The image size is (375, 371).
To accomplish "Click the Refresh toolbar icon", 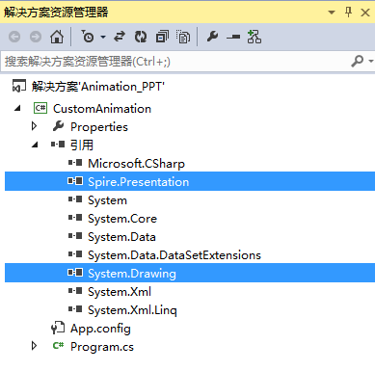I will (141, 37).
